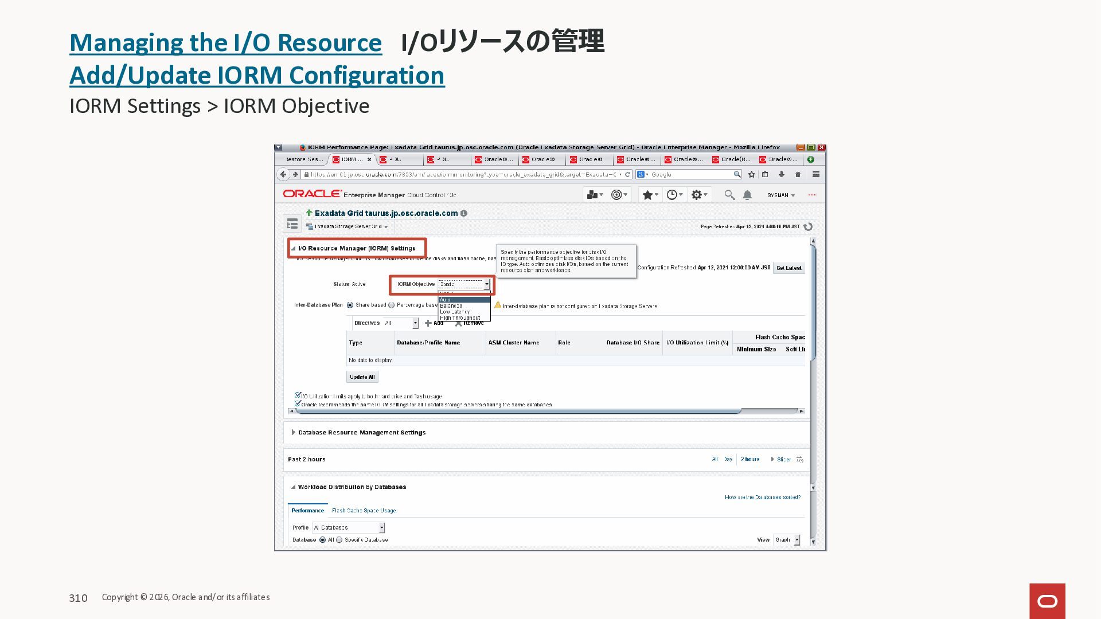Open the navigation tree sidebar icon

point(292,224)
